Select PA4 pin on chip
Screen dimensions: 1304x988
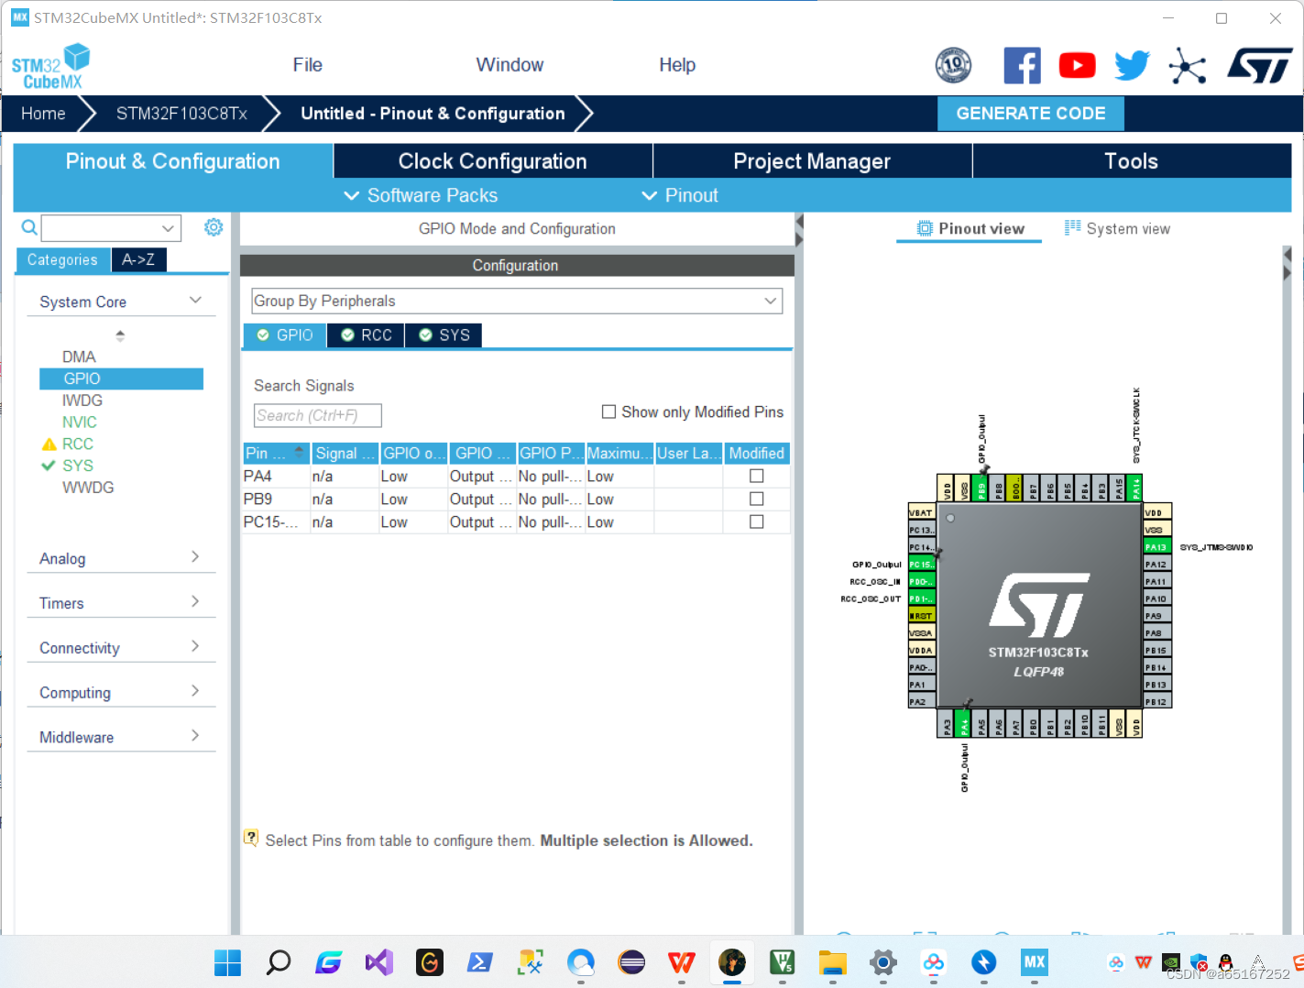coord(964,723)
